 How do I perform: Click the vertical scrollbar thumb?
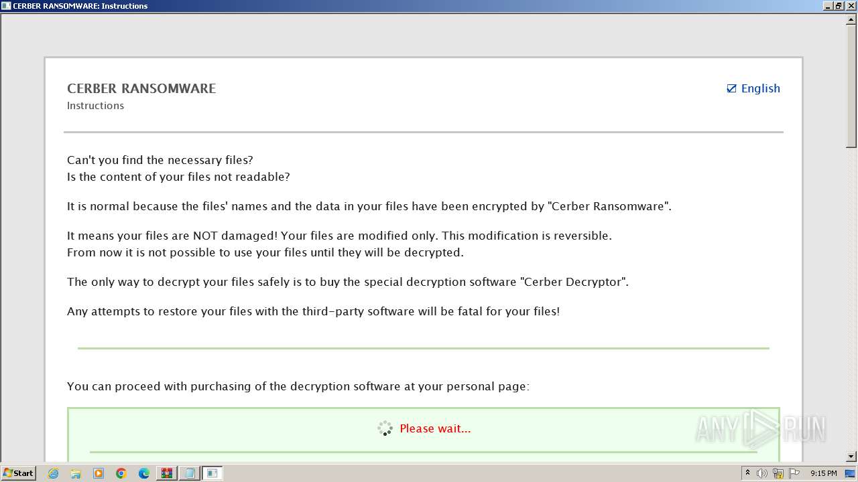[x=851, y=86]
